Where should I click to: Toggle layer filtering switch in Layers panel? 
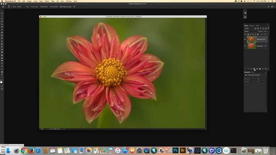[x=268, y=28]
